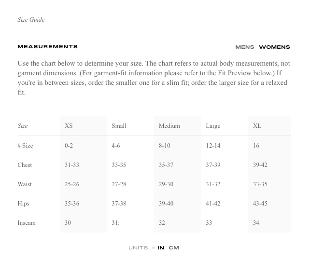Image resolution: width=310 pixels, height=261 pixels.
Task: Select the Medium column header
Action: pyautogui.click(x=169, y=126)
